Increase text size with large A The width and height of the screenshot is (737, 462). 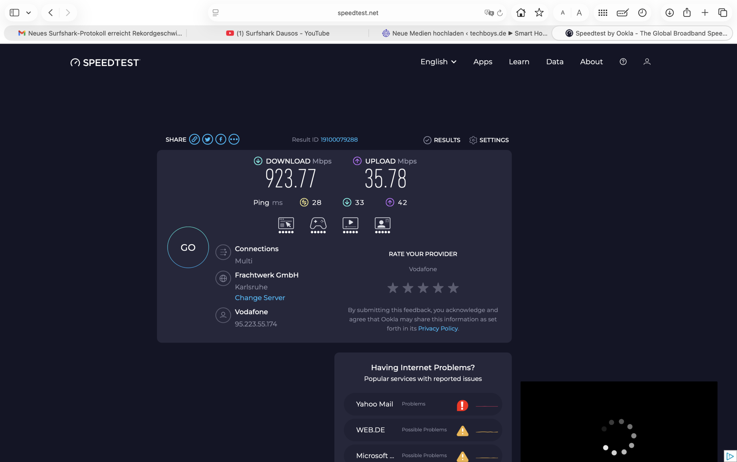tap(579, 13)
